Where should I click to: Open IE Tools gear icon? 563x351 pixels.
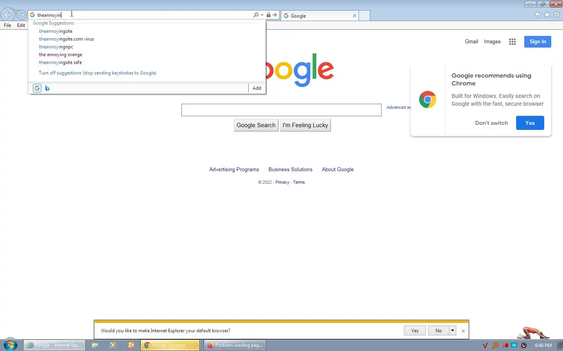pos(557,15)
